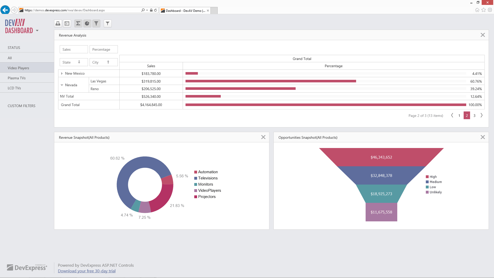This screenshot has width=494, height=278.
Task: Go to pager page 1
Action: pos(459,116)
